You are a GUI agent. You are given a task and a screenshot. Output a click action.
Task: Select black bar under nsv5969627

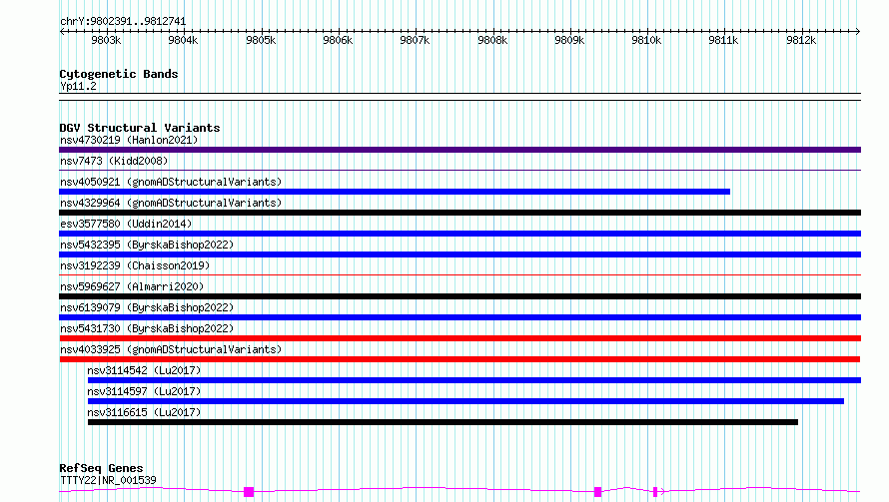click(459, 296)
